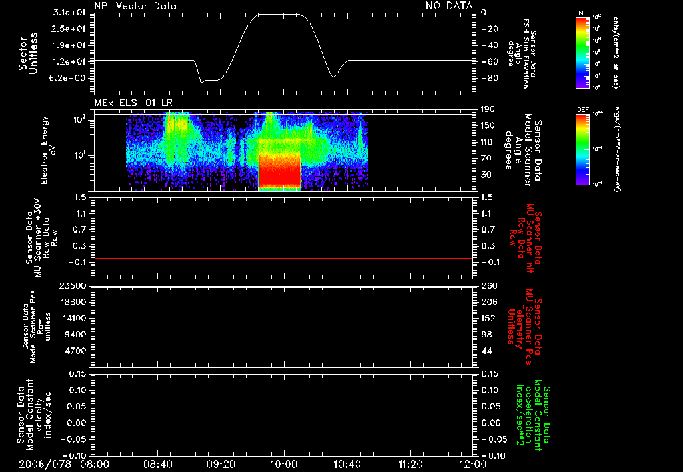
Task: Click the 'NO DATA' label at top right
Action: pos(449,5)
